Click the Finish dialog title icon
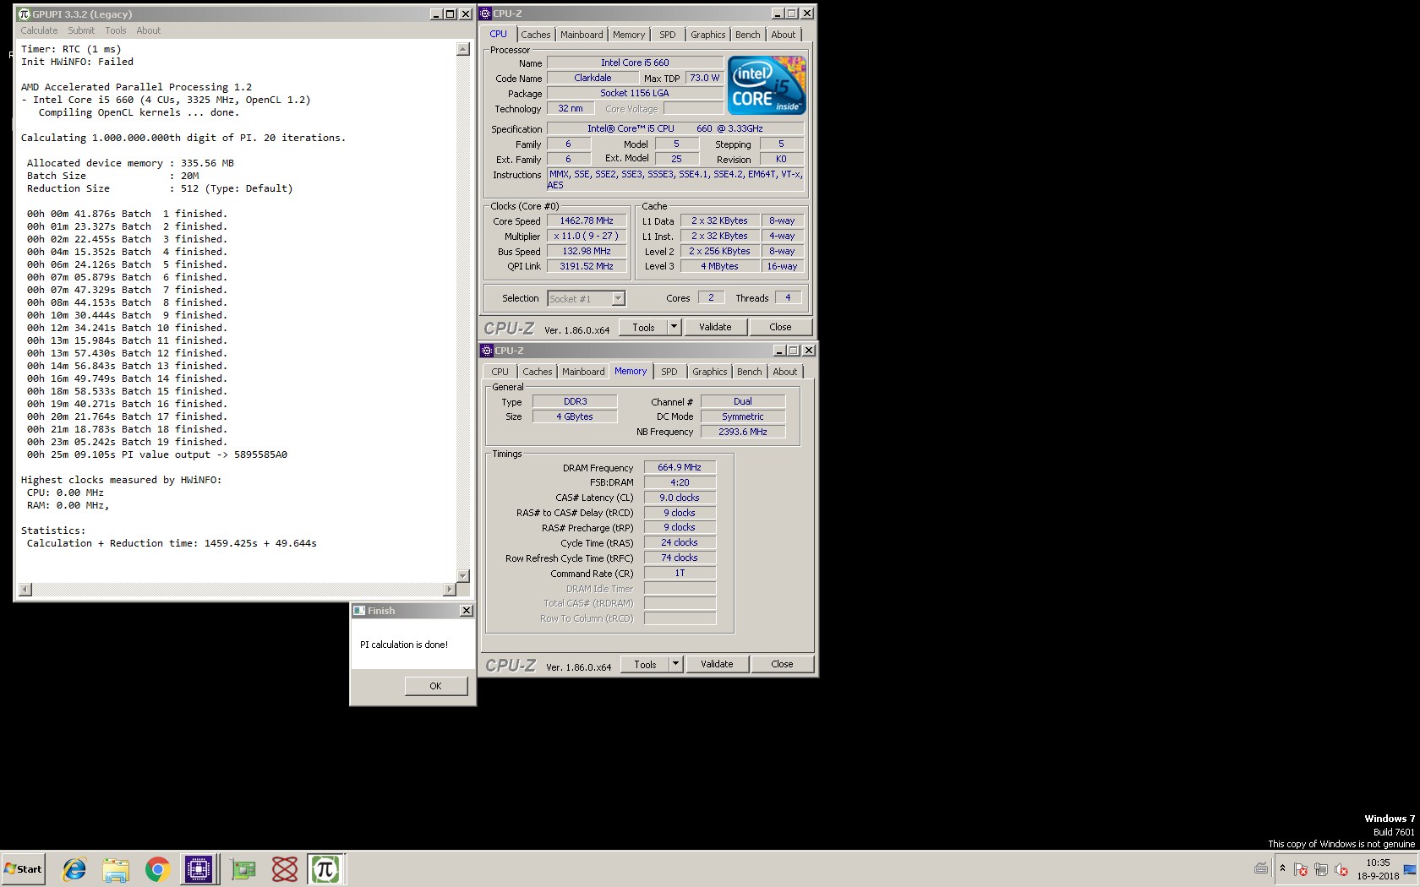Viewport: 1420px width, 887px height. pyautogui.click(x=359, y=611)
